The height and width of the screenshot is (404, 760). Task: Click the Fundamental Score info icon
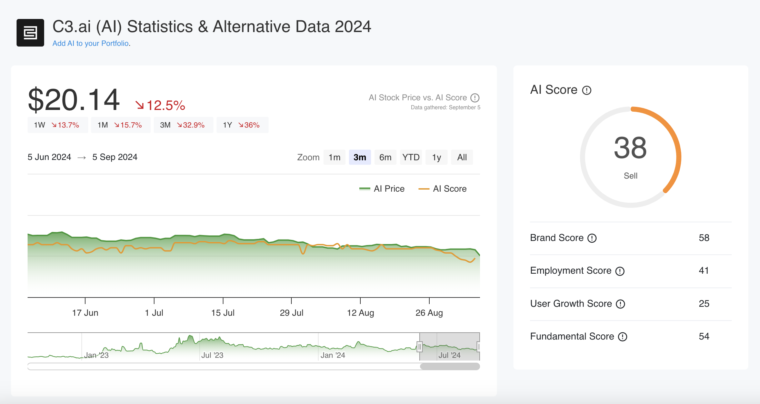tap(622, 337)
